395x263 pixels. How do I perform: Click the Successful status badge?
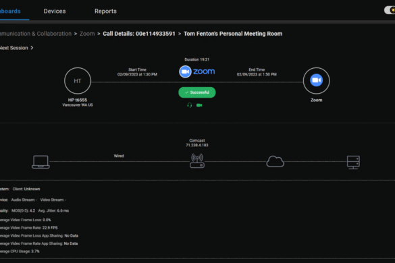point(197,92)
